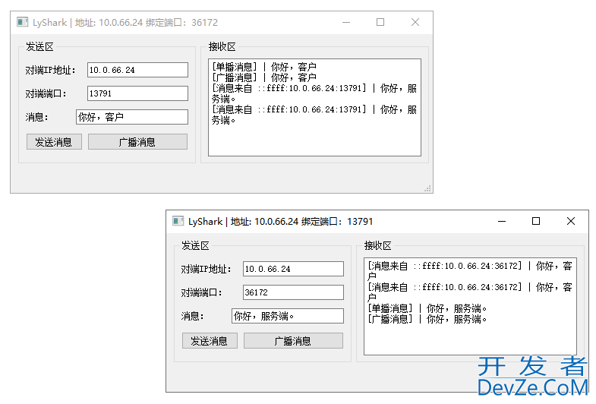The width and height of the screenshot is (596, 404).
Task: Click resize grip of port 36172 window
Action: 428,188
